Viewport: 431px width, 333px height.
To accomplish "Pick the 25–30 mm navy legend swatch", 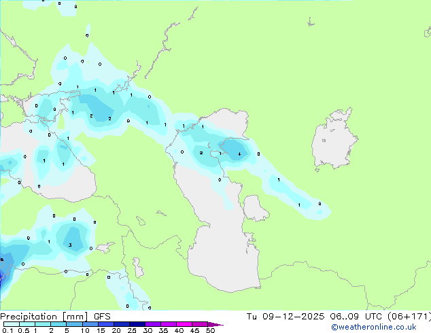I will click(x=137, y=324).
